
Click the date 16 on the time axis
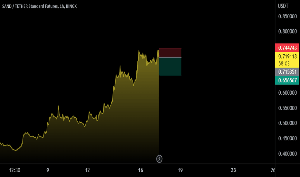[x=141, y=170]
